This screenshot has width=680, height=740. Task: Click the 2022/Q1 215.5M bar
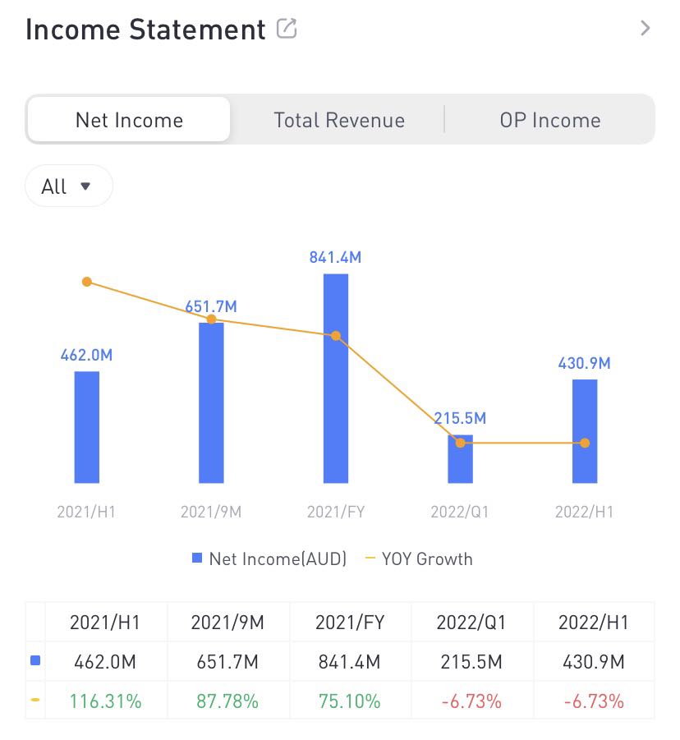(460, 460)
